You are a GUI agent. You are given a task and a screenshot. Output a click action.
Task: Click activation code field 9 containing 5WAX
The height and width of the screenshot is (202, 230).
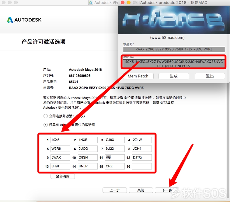tap(60, 157)
